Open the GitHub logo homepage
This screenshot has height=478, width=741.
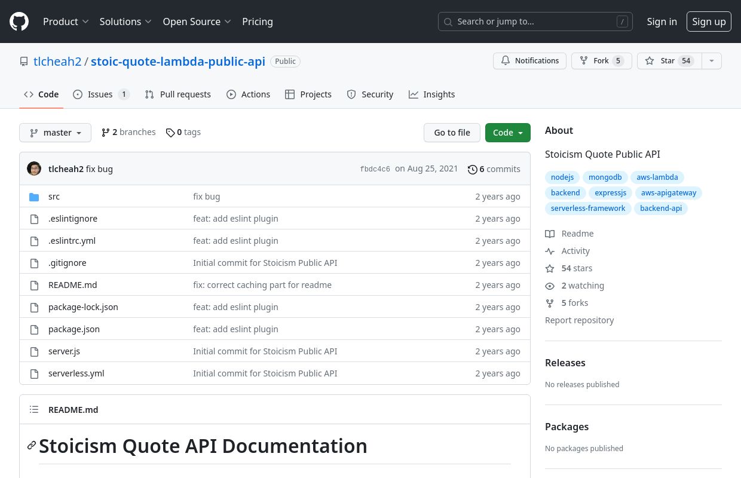click(x=19, y=22)
